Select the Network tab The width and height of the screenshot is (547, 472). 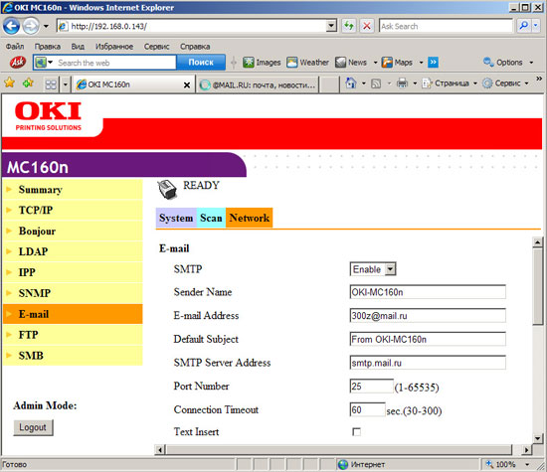pos(249,218)
